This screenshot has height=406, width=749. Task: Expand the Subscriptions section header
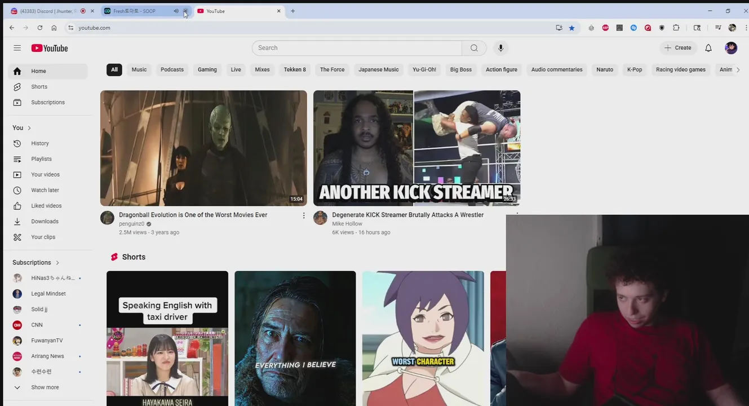click(36, 263)
